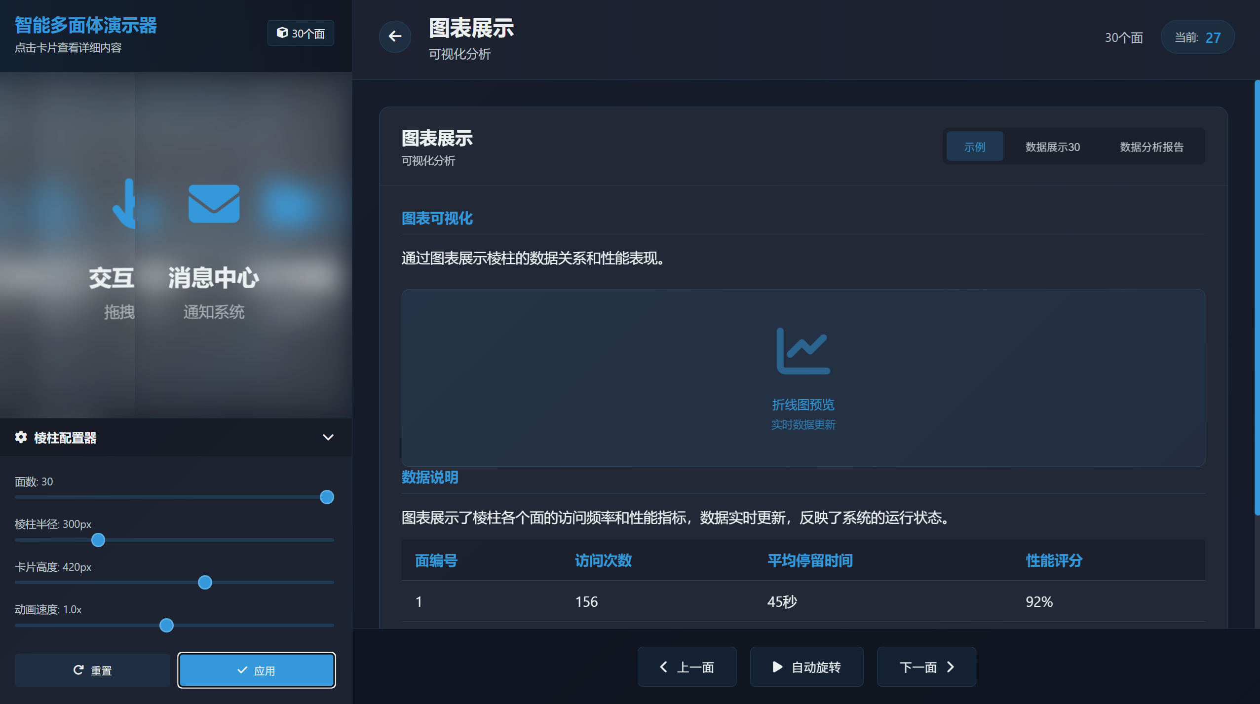Click the 卡片高度 slider handle
Viewport: 1260px width, 704px height.
point(205,583)
